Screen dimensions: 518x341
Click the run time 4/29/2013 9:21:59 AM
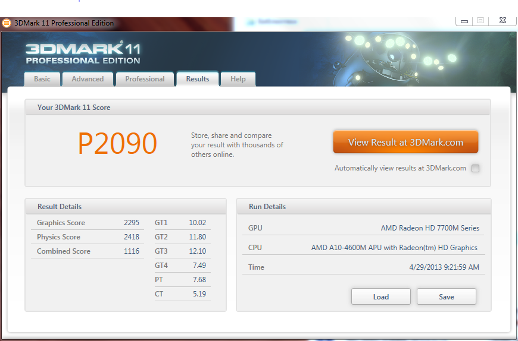(x=444, y=267)
